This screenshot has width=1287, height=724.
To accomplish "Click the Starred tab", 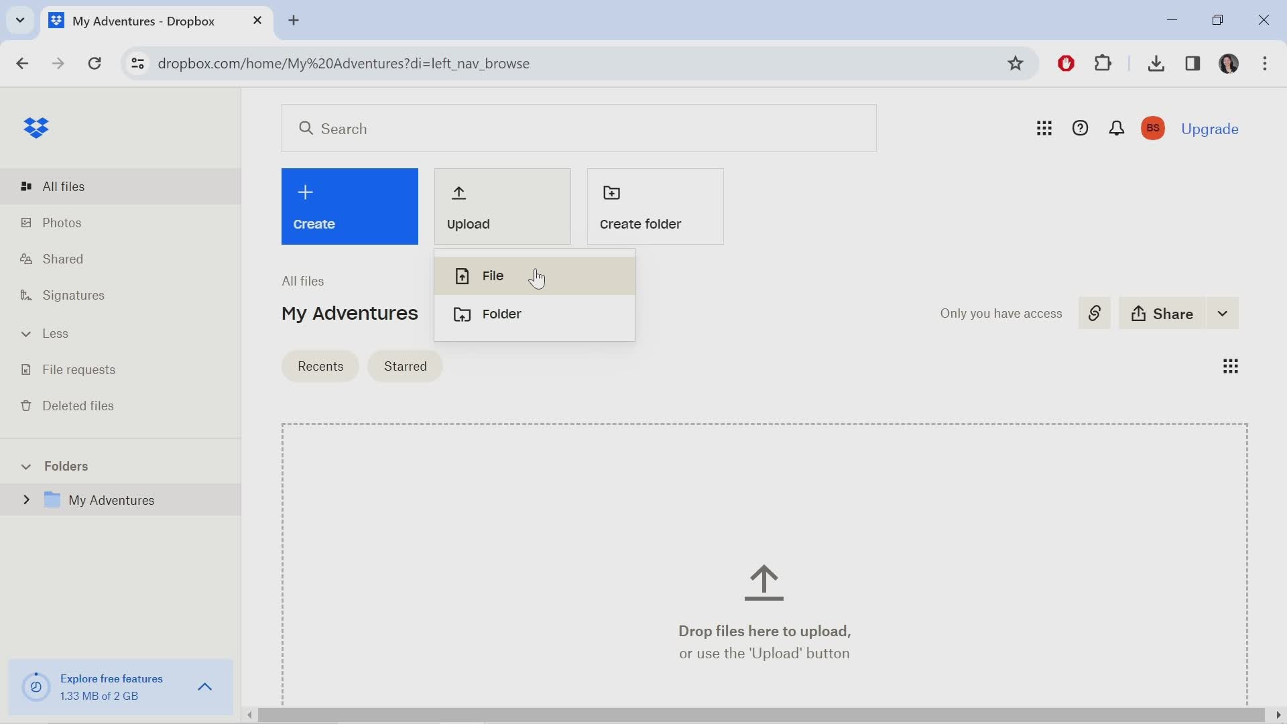I will tap(406, 366).
